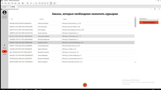Click the Клиент column header
This screenshot has height=90, width=161.
point(42,19)
